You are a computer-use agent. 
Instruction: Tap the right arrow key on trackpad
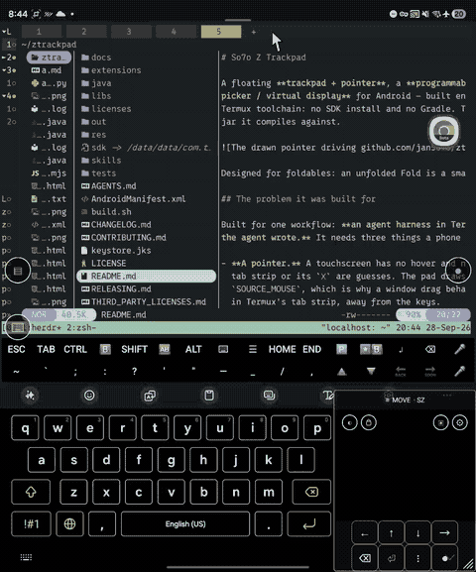[444, 533]
